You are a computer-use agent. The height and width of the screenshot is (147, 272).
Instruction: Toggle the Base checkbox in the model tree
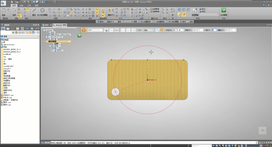click(47, 33)
